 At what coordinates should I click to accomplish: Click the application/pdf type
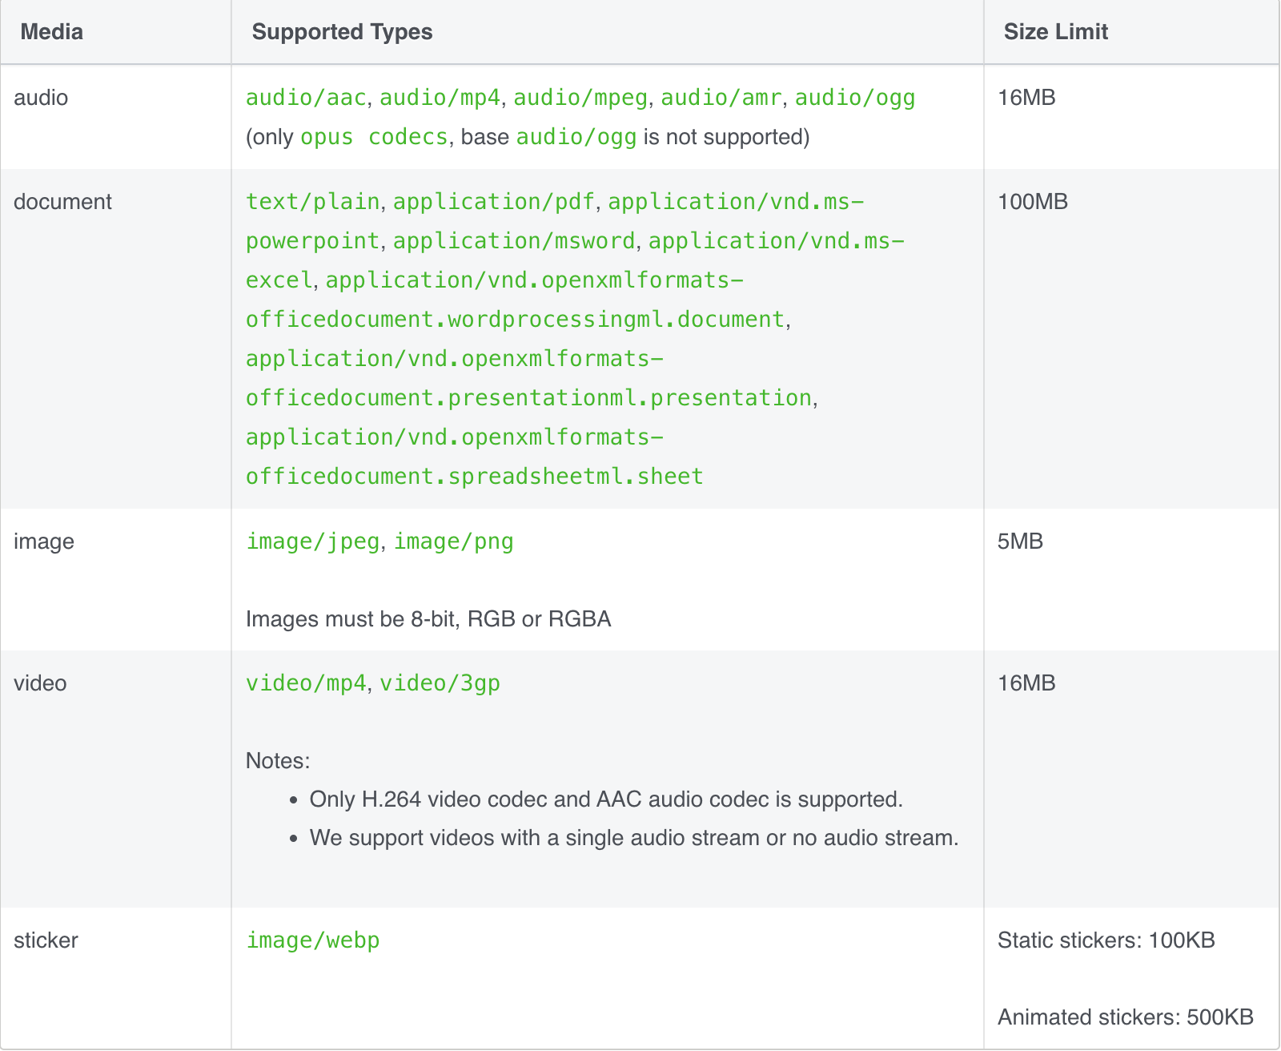(x=493, y=202)
